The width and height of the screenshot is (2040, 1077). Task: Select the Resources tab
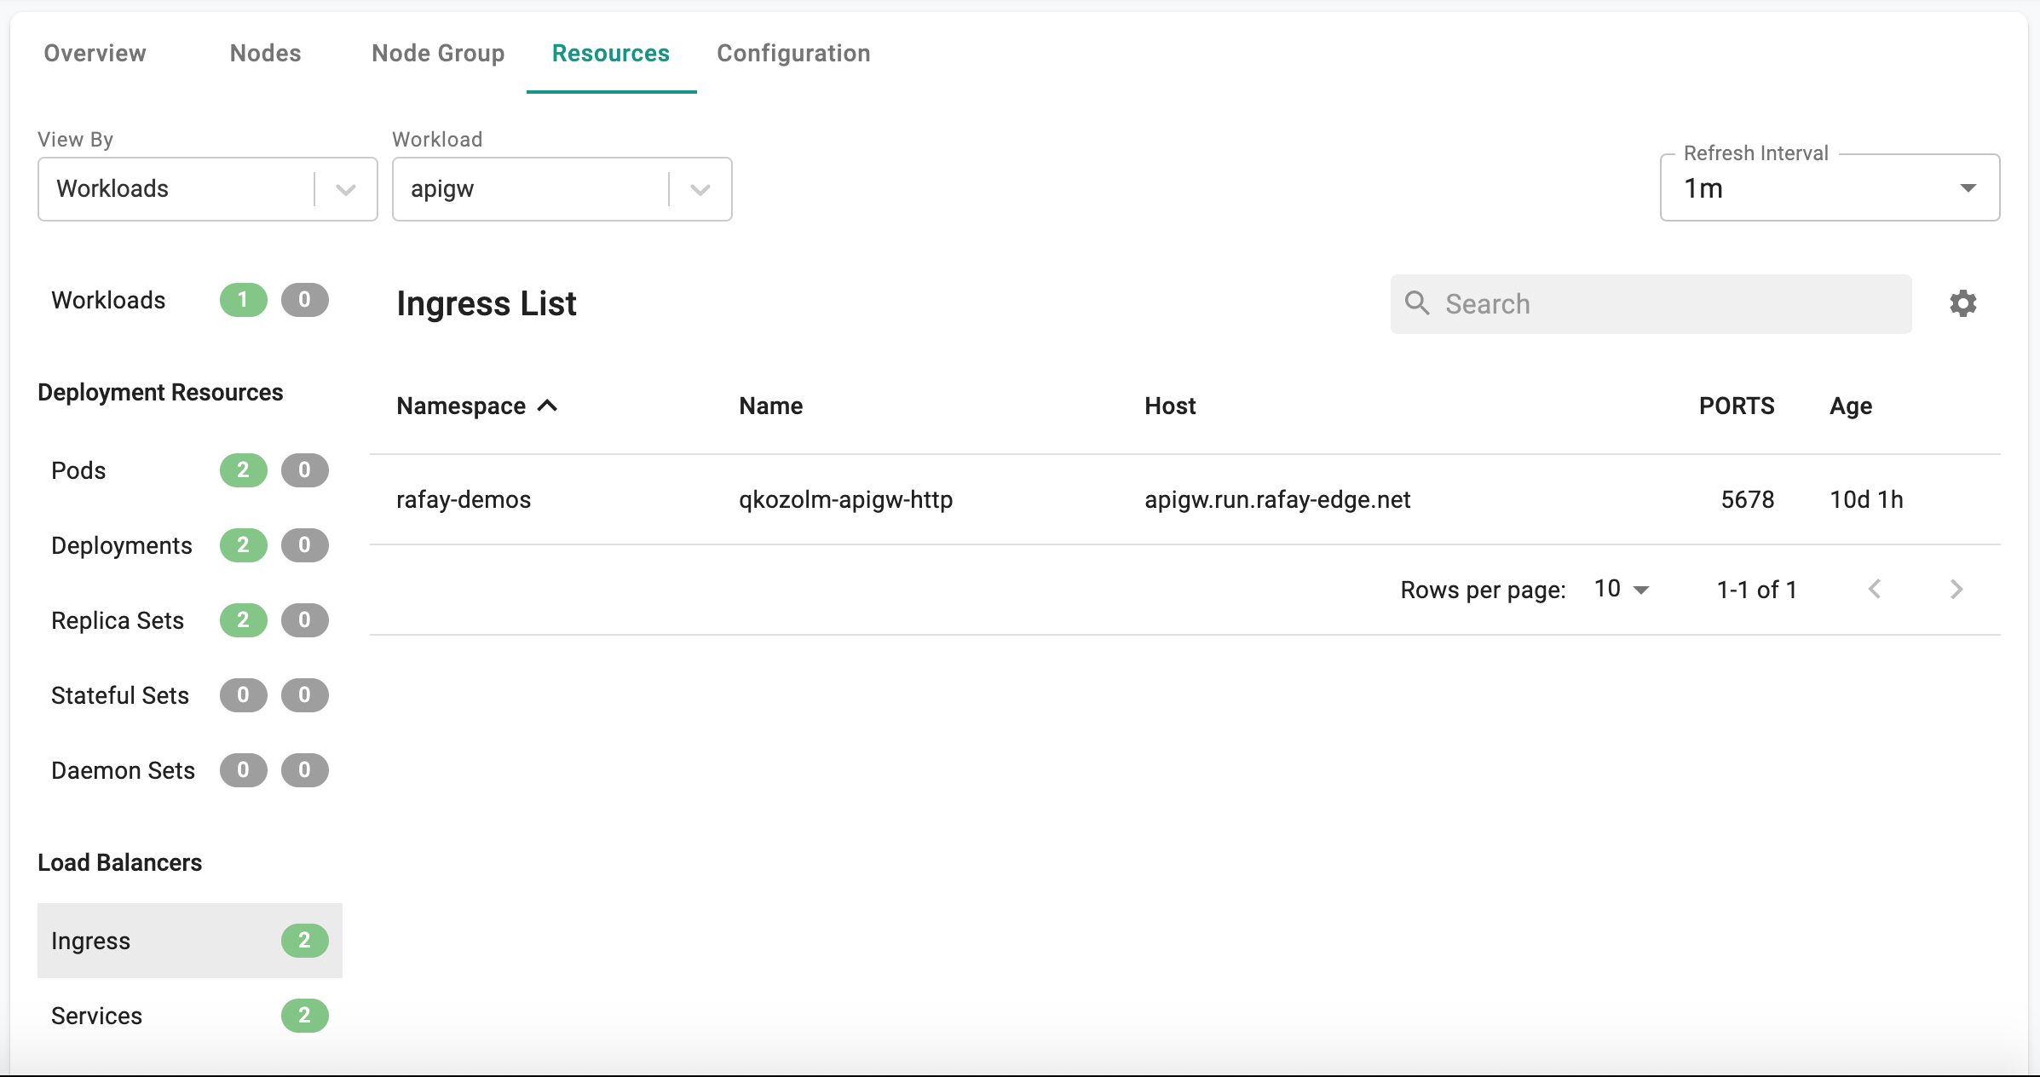tap(611, 53)
